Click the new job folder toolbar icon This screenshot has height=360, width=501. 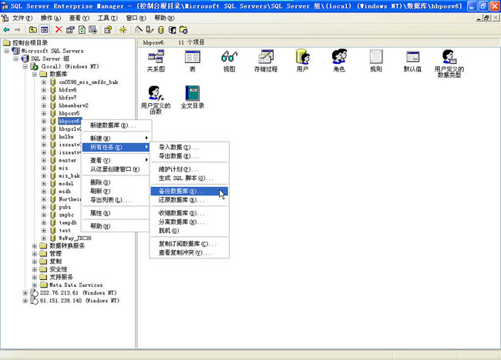click(x=183, y=30)
